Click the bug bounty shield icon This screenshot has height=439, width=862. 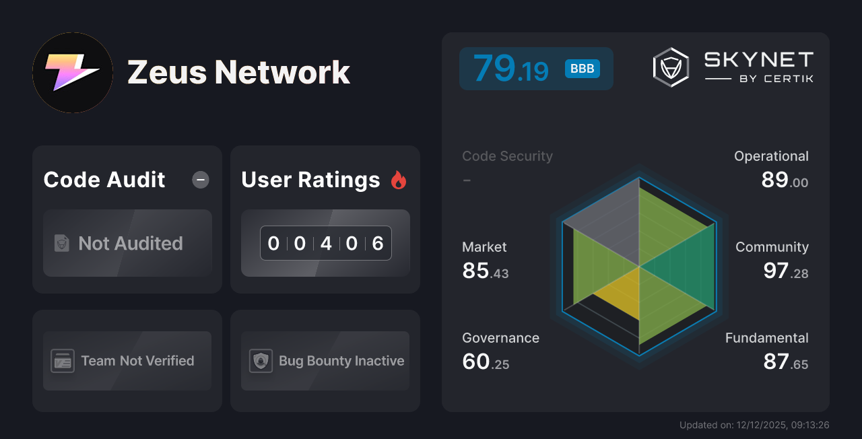pos(262,361)
